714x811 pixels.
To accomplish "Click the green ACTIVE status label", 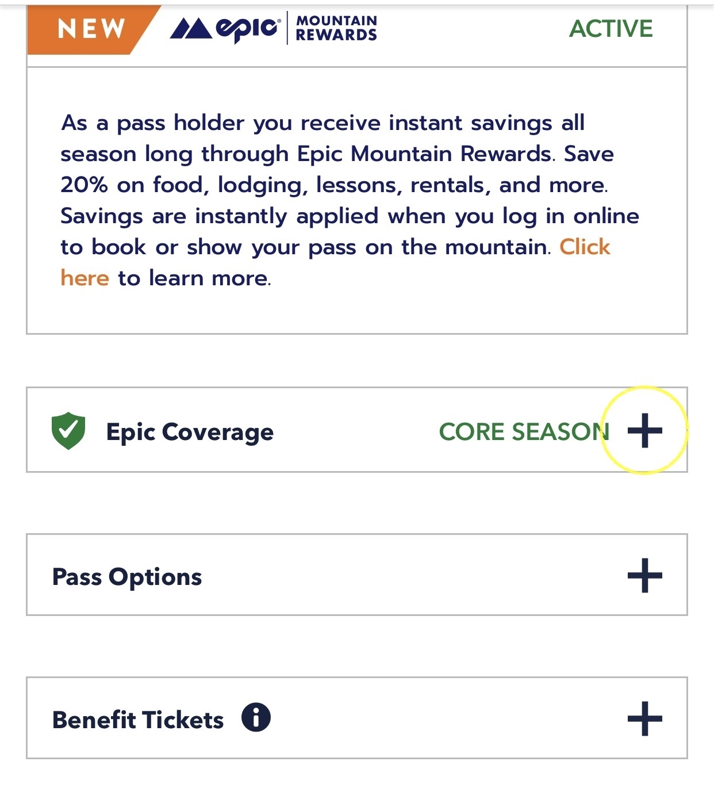I will [x=611, y=29].
